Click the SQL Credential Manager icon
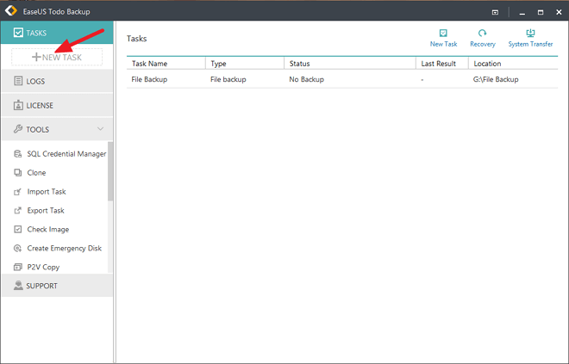 tap(17, 154)
